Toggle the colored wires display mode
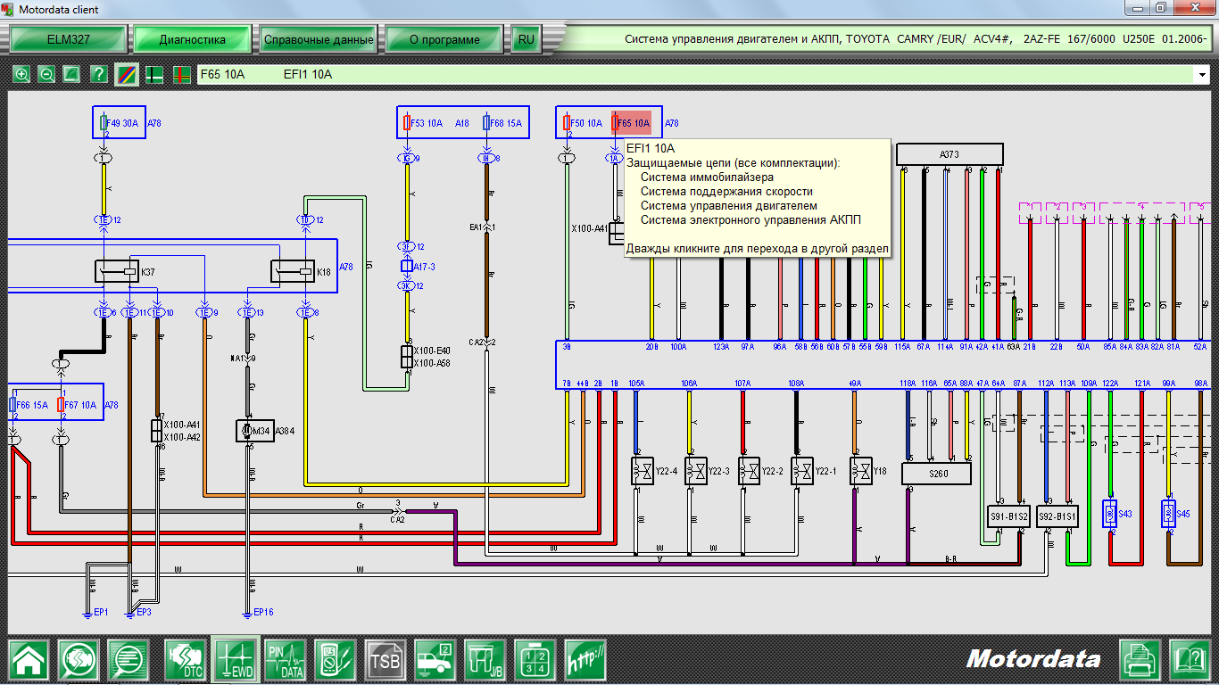This screenshot has width=1219, height=685. (x=127, y=74)
